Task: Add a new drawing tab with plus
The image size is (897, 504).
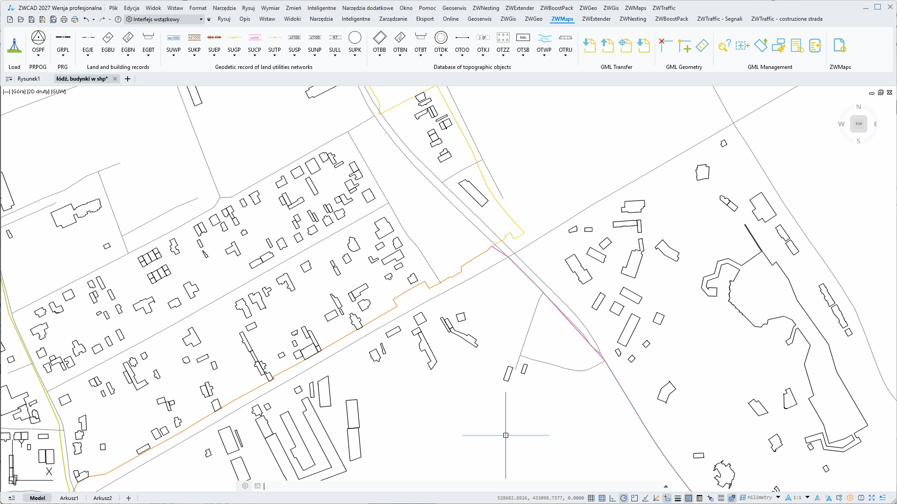Action: coord(128,79)
